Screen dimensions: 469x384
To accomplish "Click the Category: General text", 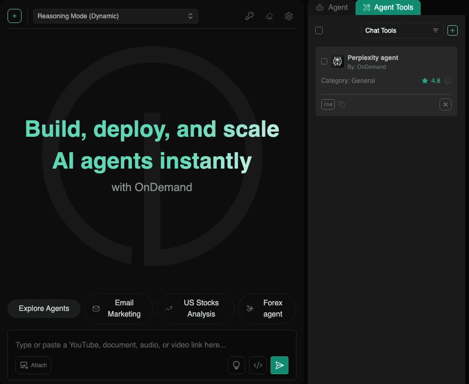I will pos(348,81).
